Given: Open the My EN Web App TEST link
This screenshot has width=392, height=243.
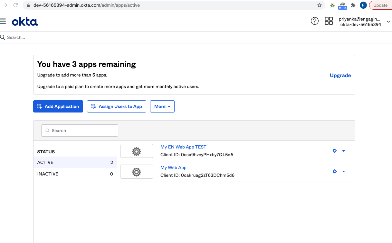Looking at the screenshot, I should (183, 147).
